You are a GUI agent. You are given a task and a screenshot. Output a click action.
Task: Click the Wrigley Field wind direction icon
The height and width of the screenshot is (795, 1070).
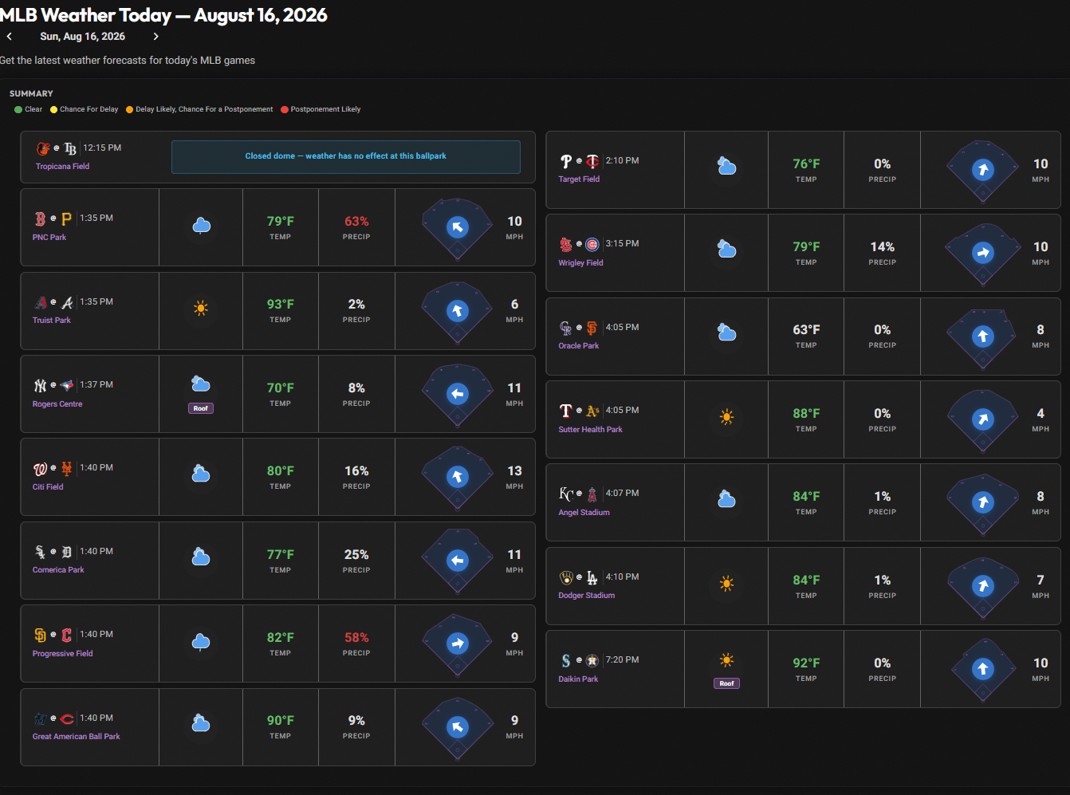(x=983, y=253)
